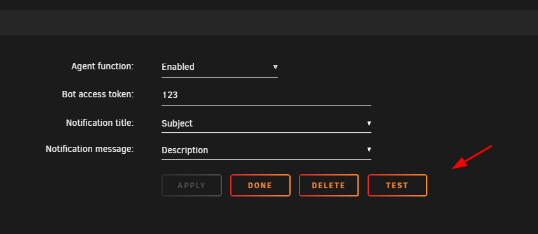
Task: Open the Notification title dropdown
Action: [266, 123]
